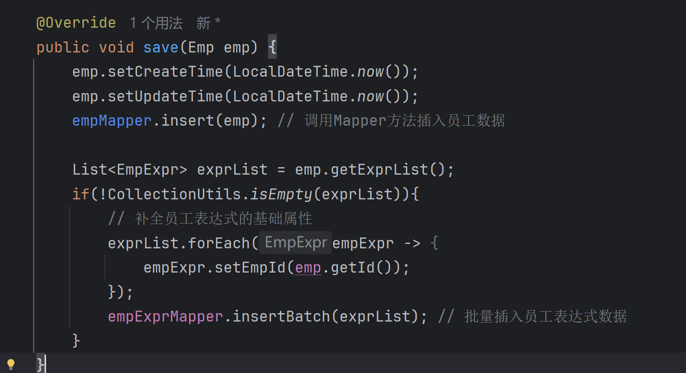Click the @Override annotation
The height and width of the screenshot is (373, 686).
76,23
